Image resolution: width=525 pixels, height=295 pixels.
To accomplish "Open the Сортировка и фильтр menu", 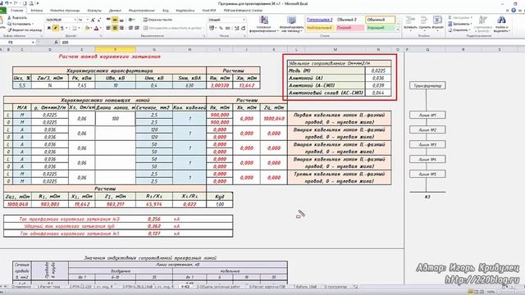I will (482, 24).
